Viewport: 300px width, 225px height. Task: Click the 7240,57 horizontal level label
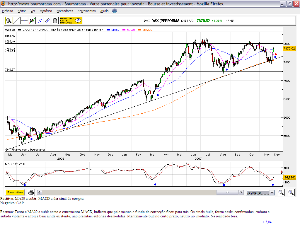click(10, 70)
